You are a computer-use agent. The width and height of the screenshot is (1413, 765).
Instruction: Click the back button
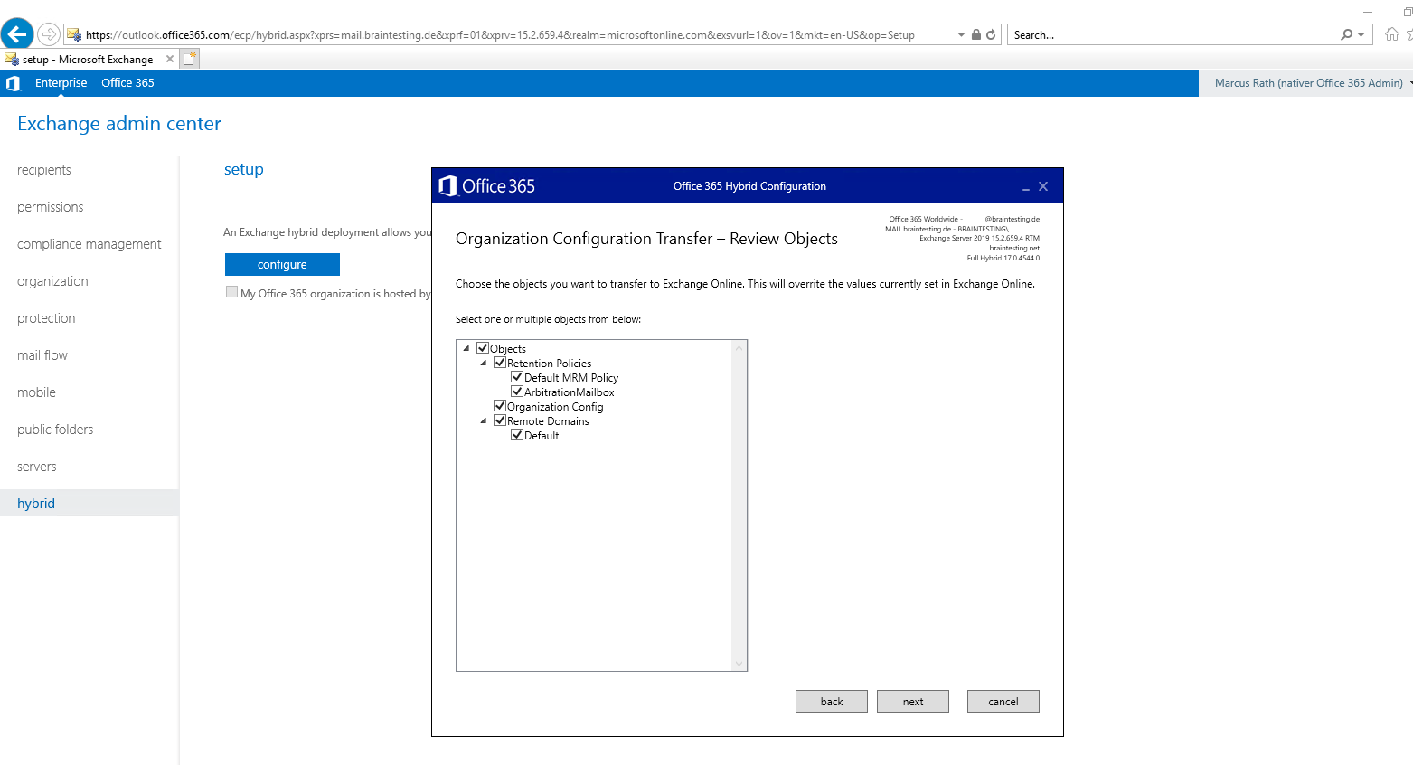click(x=832, y=702)
